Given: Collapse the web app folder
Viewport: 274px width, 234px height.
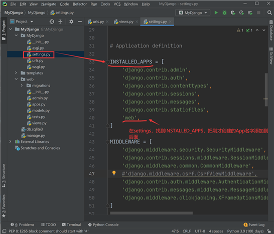Looking at the screenshot, I should (x=16, y=79).
